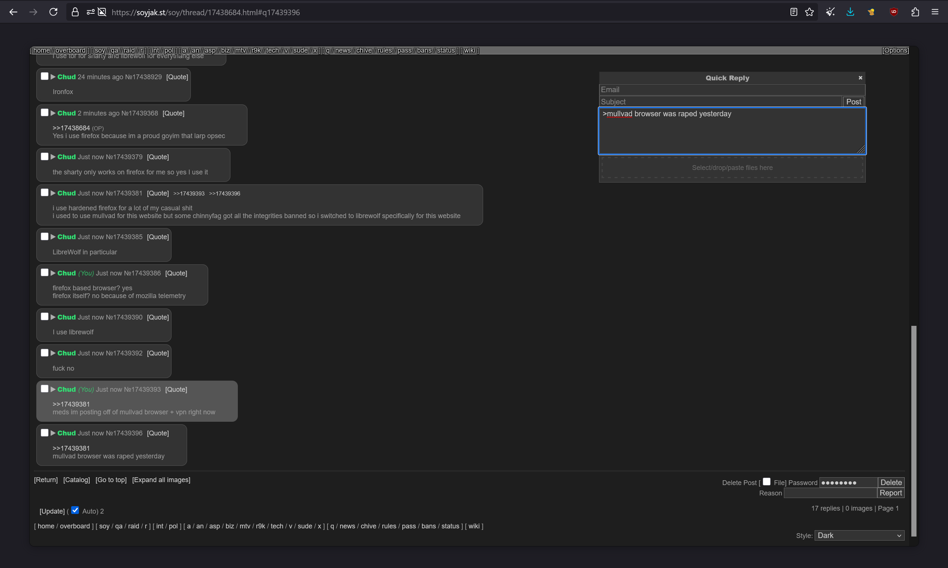Expand post menu arrow for №17439385
Screen dimensions: 948x568
click(x=53, y=237)
